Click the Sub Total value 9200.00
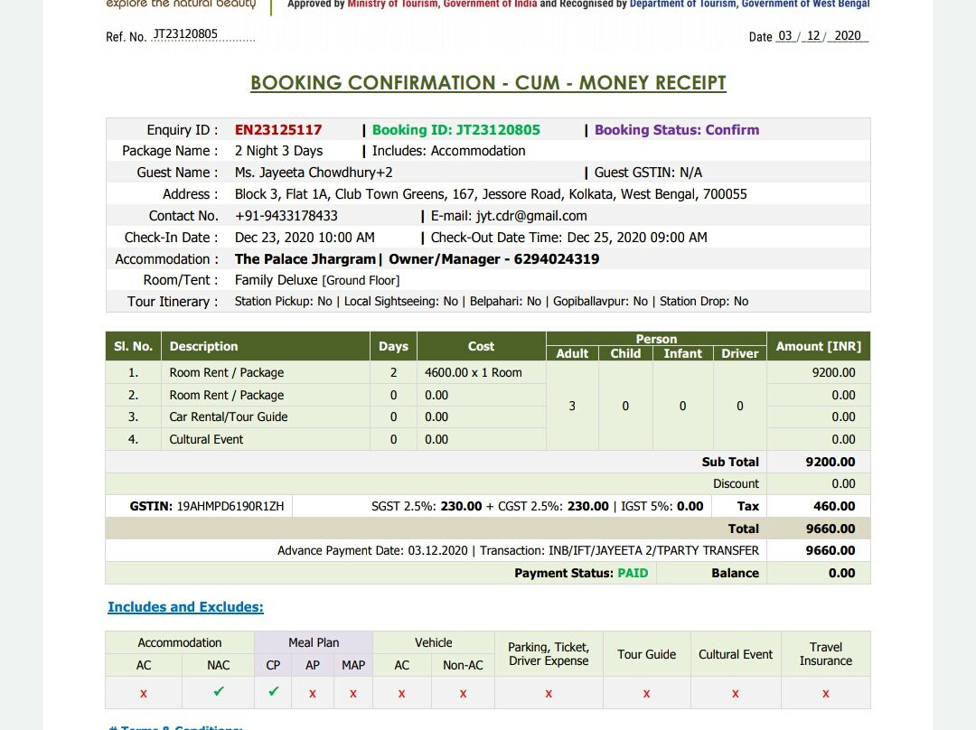The height and width of the screenshot is (730, 976). pos(831,462)
